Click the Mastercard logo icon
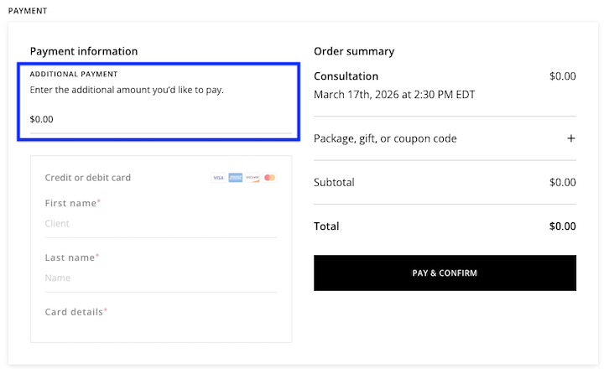604x369 pixels. 269,178
